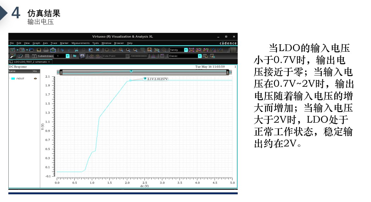Open the File menu
This screenshot has width=371, height=202.
coord(12,43)
